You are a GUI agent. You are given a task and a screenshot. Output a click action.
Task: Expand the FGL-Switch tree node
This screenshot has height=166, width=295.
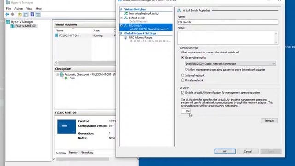click(x=121, y=25)
